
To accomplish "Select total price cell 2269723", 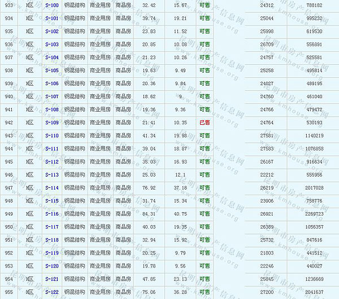I will coord(314,214).
